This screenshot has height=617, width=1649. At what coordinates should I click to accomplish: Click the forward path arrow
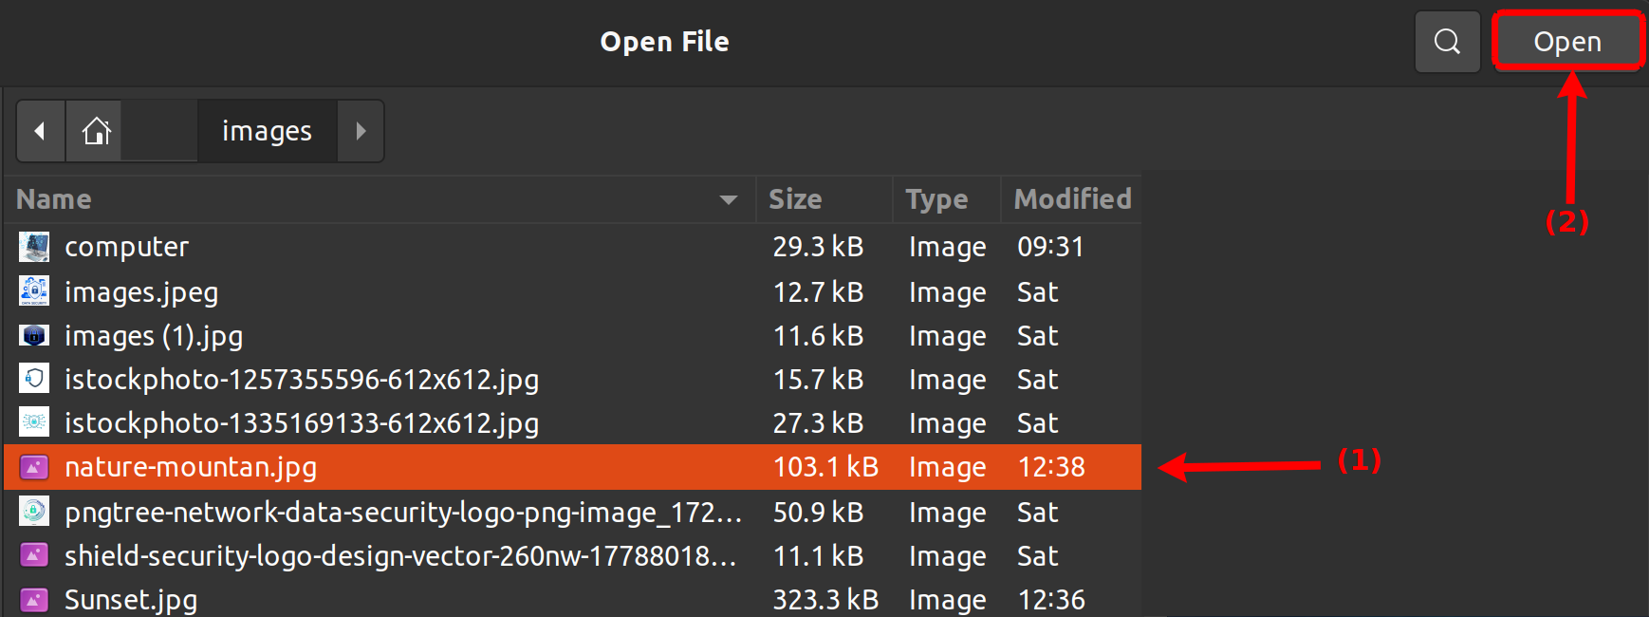point(361,131)
